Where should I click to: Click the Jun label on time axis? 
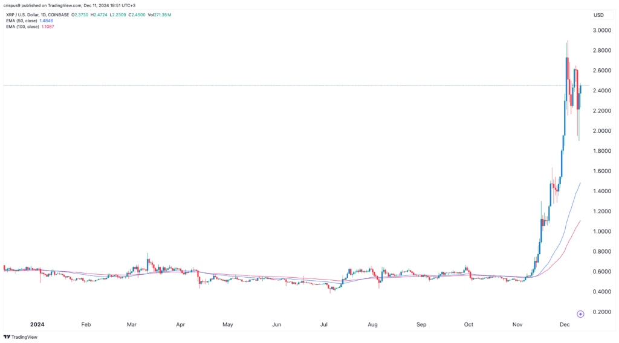coord(277,324)
